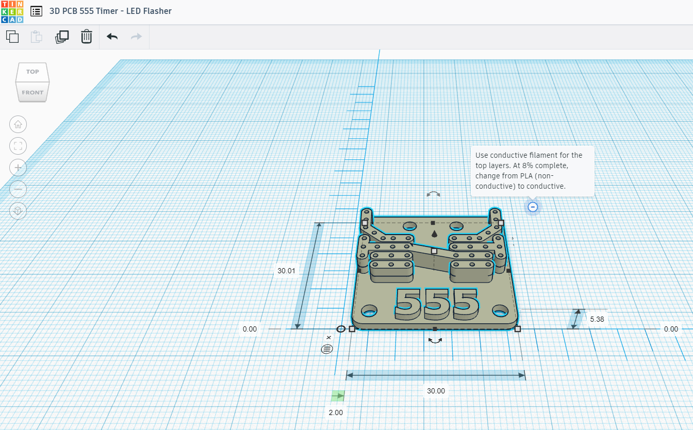Screen dimensions: 693x430
Task: Remove the ruler with the x button
Action: [328, 337]
